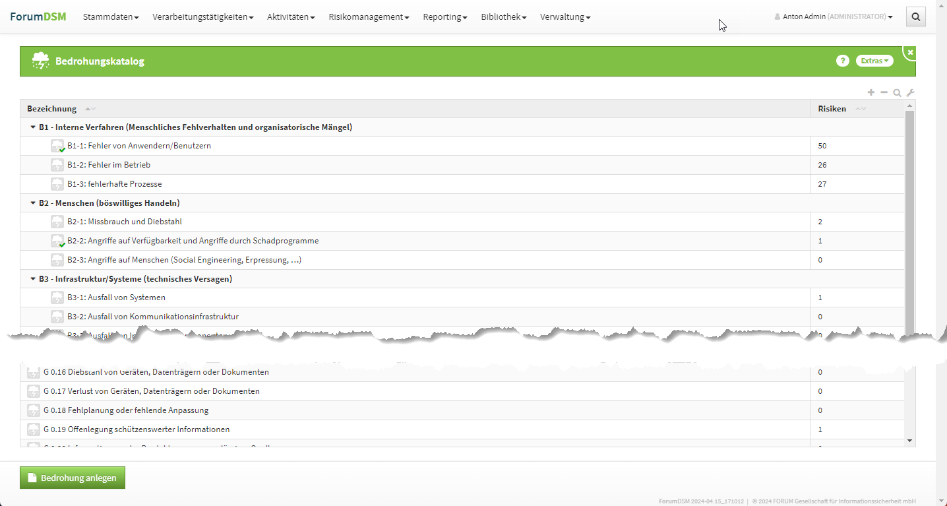The width and height of the screenshot is (947, 506).
Task: Select row text B2-2: Angriffe auf Verfügbarkeit
Action: (x=193, y=241)
